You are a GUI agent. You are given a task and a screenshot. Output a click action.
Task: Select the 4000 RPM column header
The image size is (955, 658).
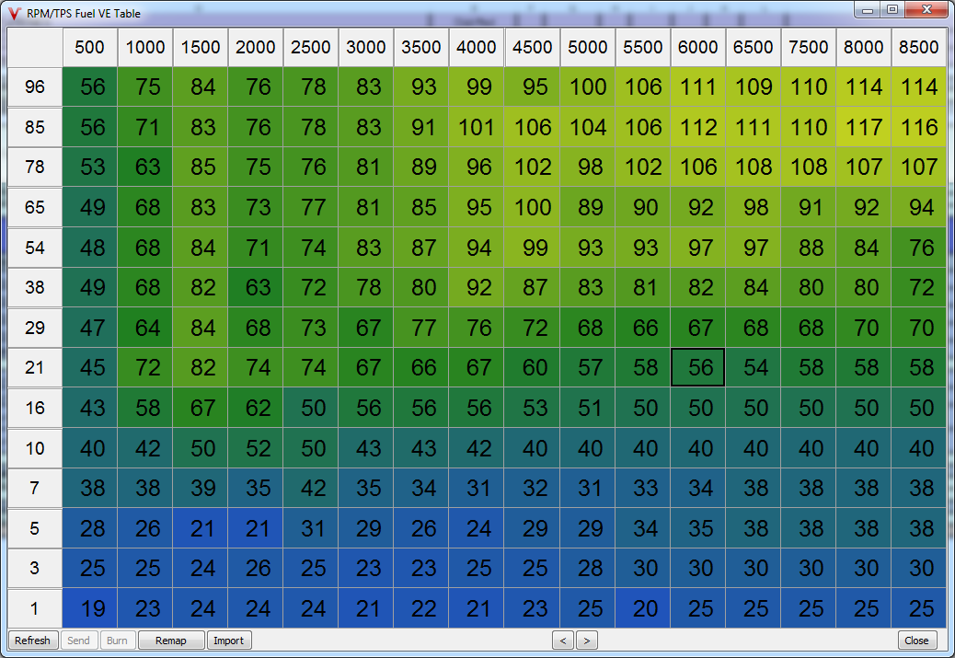477,47
